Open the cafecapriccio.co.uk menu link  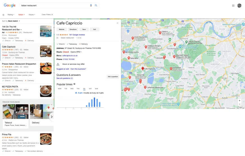70,56
